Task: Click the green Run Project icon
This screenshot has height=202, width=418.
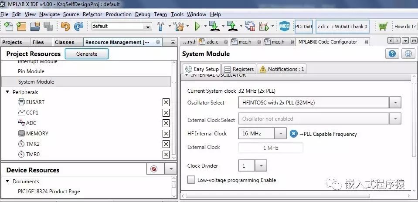Action: pyautogui.click(x=197, y=27)
